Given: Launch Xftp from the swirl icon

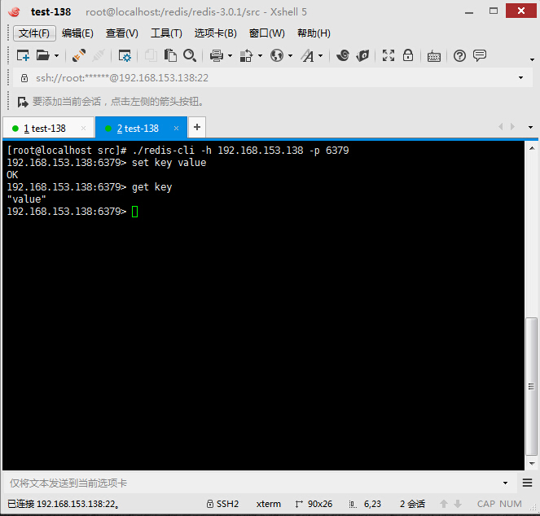Looking at the screenshot, I should 343,55.
